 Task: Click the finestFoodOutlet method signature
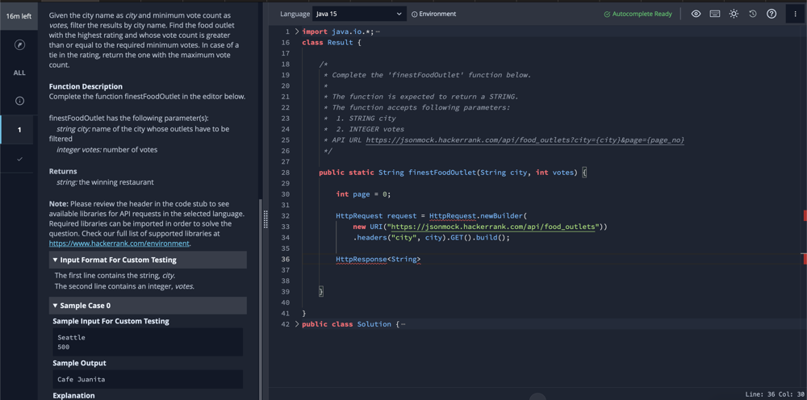click(x=453, y=173)
